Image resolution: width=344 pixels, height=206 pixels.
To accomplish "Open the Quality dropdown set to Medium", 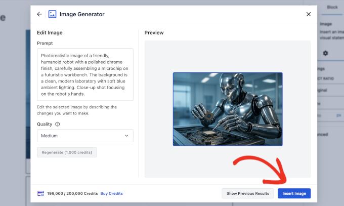I will (85, 136).
